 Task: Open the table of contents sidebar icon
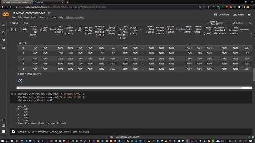point(3,25)
